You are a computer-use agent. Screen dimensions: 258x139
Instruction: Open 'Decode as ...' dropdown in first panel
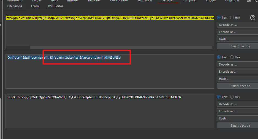237,25
